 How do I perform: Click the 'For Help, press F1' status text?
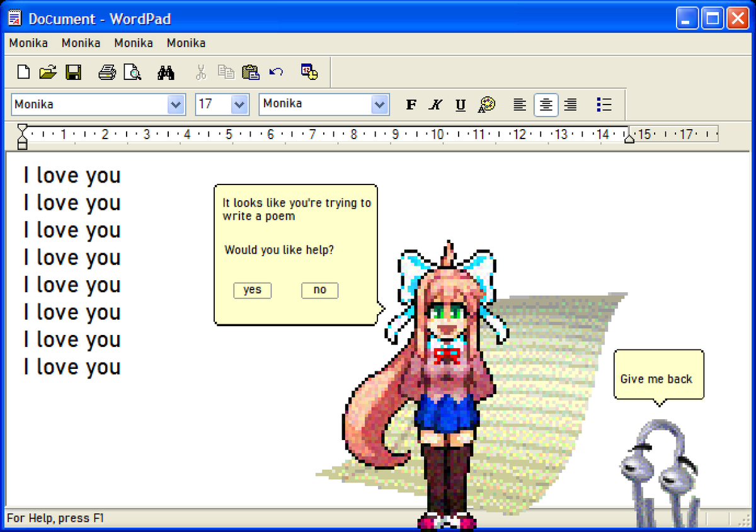tap(55, 518)
